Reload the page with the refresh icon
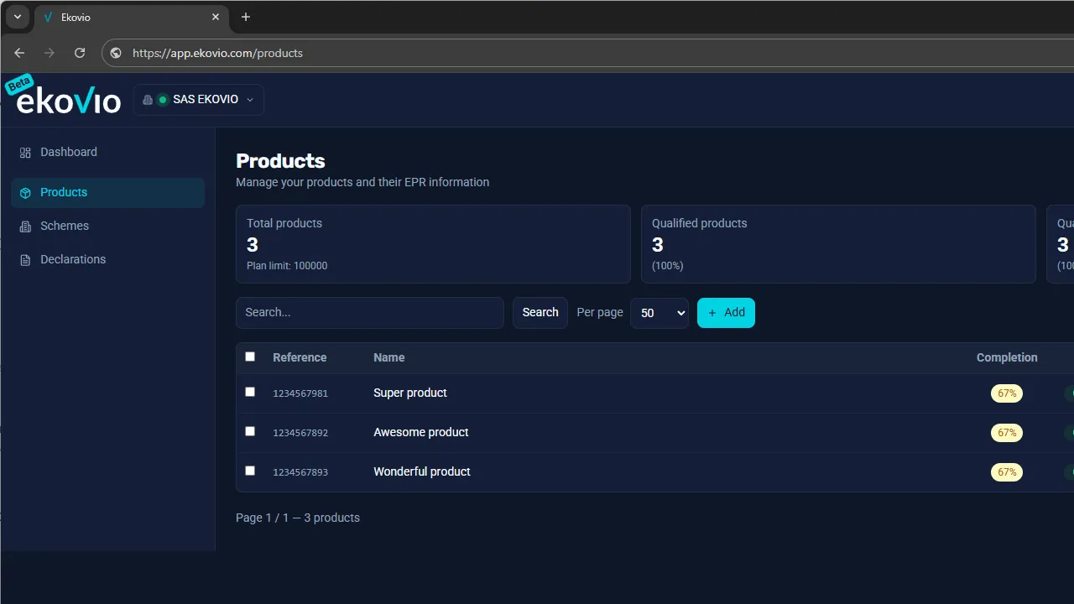 click(80, 53)
